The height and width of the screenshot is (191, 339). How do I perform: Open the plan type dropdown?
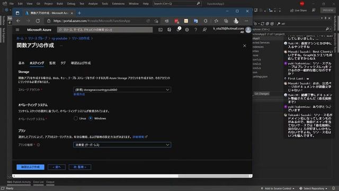coord(122,145)
